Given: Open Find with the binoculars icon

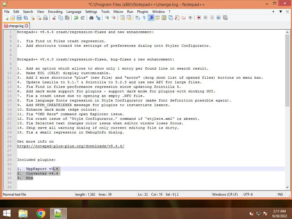Looking at the screenshot, I should coord(91,18).
